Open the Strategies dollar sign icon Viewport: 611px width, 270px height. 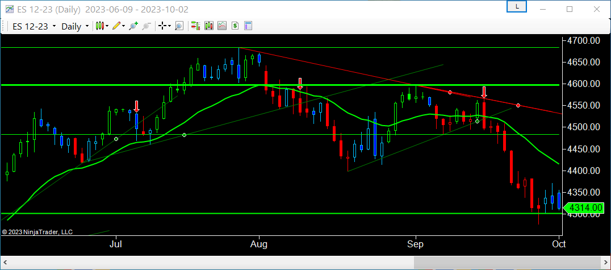point(235,26)
